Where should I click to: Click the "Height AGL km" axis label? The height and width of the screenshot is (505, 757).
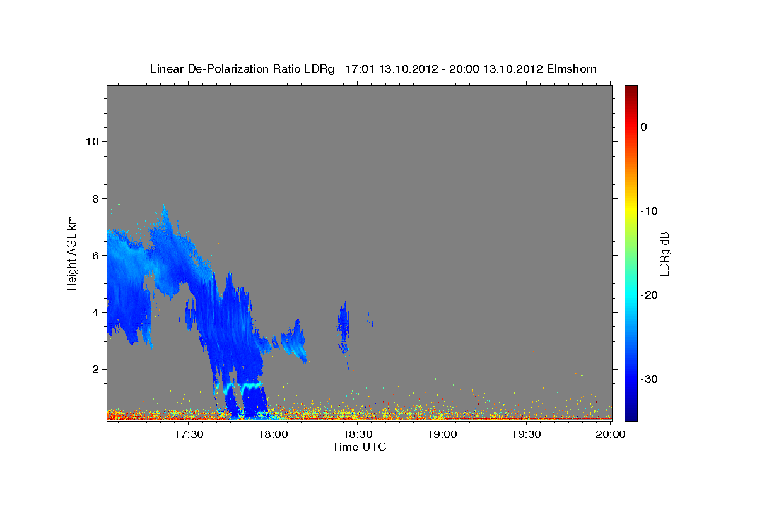[x=72, y=253]
